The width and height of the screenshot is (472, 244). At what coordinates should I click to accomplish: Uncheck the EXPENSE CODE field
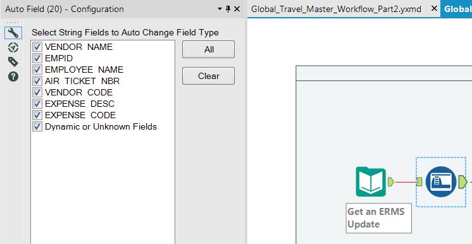37,115
